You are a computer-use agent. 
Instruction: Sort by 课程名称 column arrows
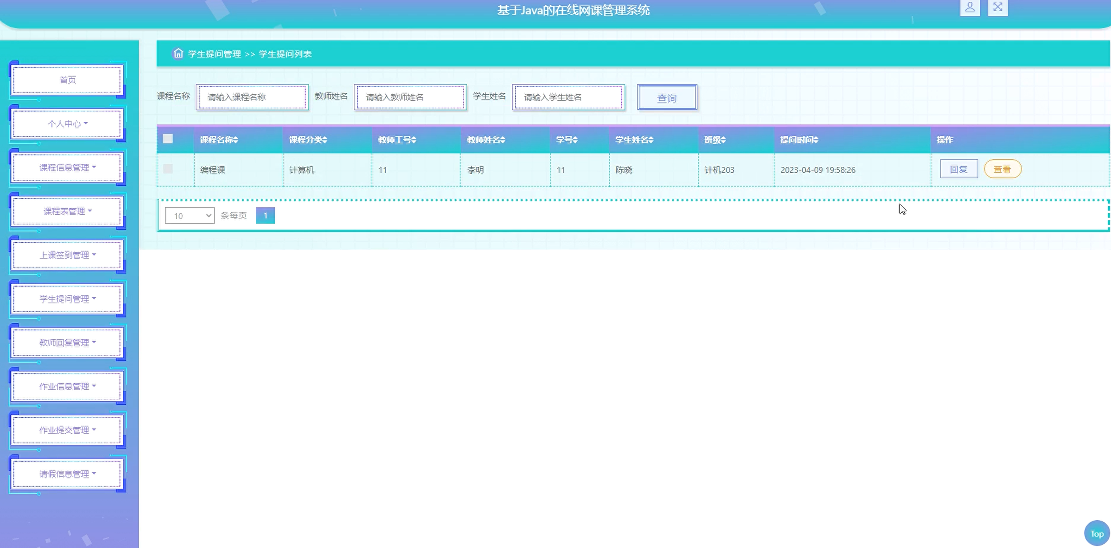236,140
